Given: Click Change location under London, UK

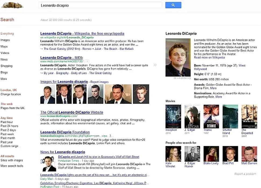Looking at the screenshot, I should (10, 94).
